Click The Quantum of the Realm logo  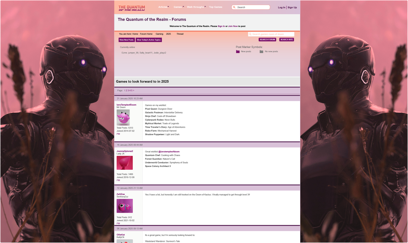[132, 8]
